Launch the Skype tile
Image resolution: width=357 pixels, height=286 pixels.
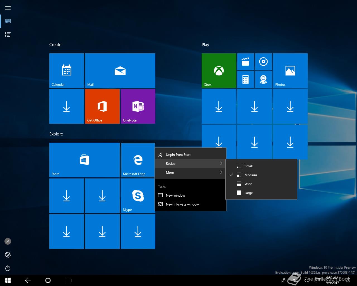click(x=138, y=196)
